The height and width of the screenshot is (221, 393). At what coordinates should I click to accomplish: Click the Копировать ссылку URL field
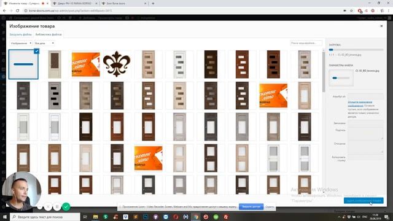coord(365,157)
